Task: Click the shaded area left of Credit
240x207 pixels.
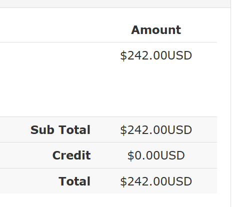Action: click(26, 155)
